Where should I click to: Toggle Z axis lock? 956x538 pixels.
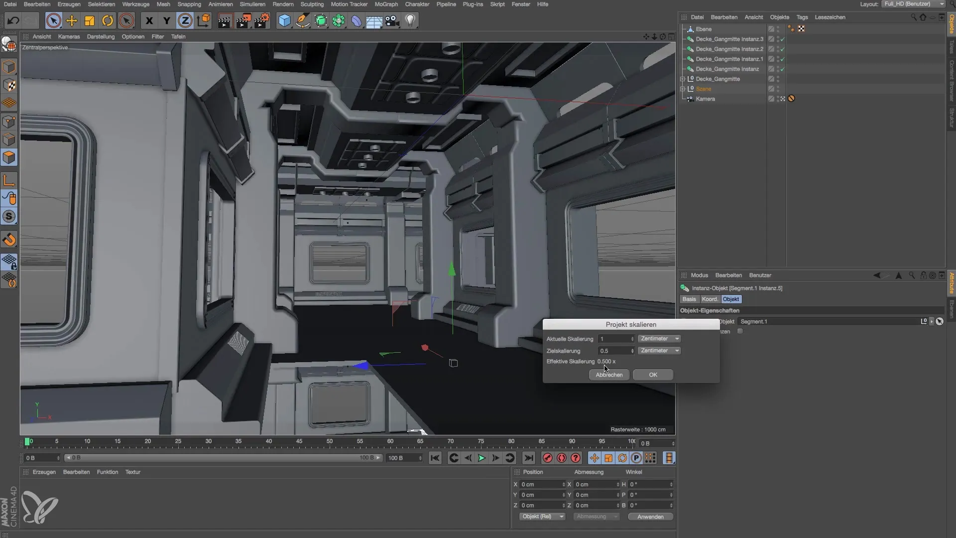[x=185, y=20]
